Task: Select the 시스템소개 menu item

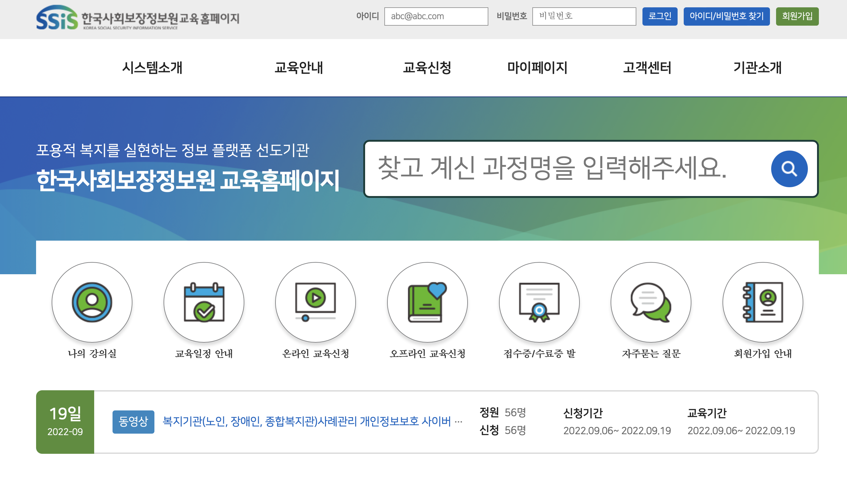Action: (x=153, y=68)
